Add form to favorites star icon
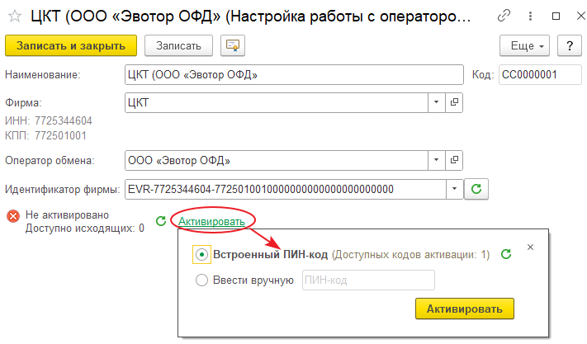The height and width of the screenshot is (344, 587). point(14,16)
